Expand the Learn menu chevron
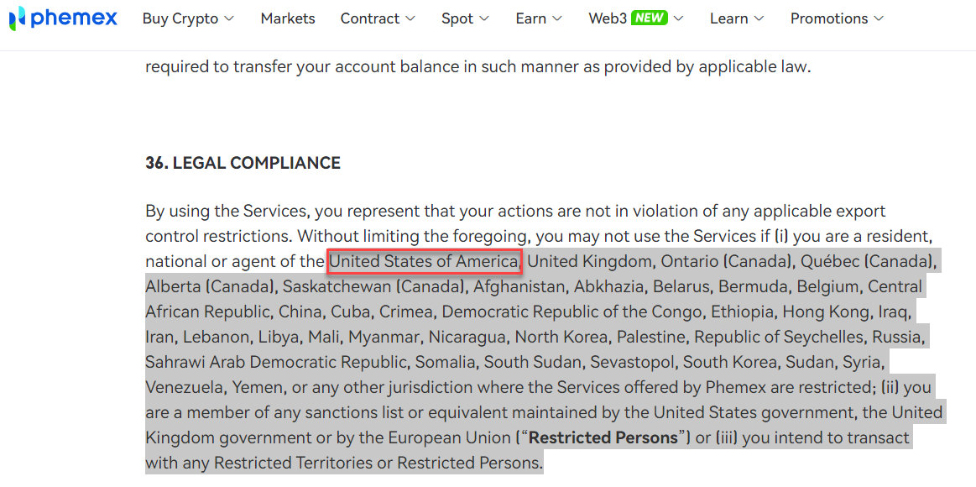976x487 pixels. (759, 18)
